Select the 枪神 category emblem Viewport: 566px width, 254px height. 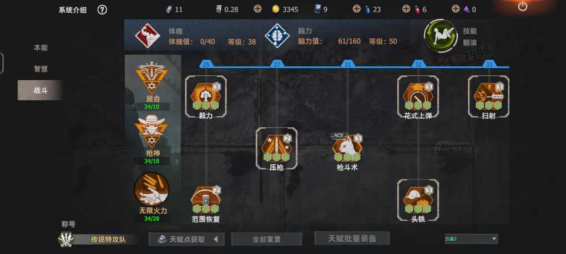[151, 131]
